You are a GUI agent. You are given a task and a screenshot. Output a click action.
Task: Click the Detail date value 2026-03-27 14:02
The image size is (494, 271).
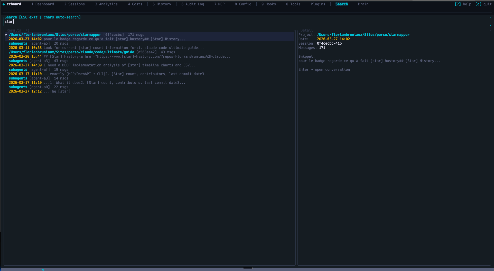(333, 39)
